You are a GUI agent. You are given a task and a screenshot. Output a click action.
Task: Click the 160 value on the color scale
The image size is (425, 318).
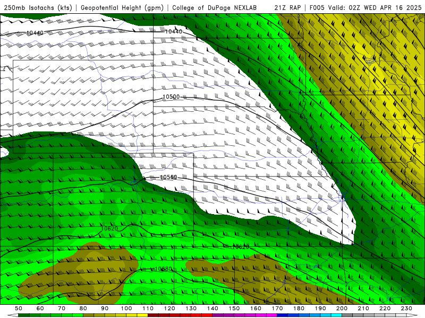click(x=256, y=308)
